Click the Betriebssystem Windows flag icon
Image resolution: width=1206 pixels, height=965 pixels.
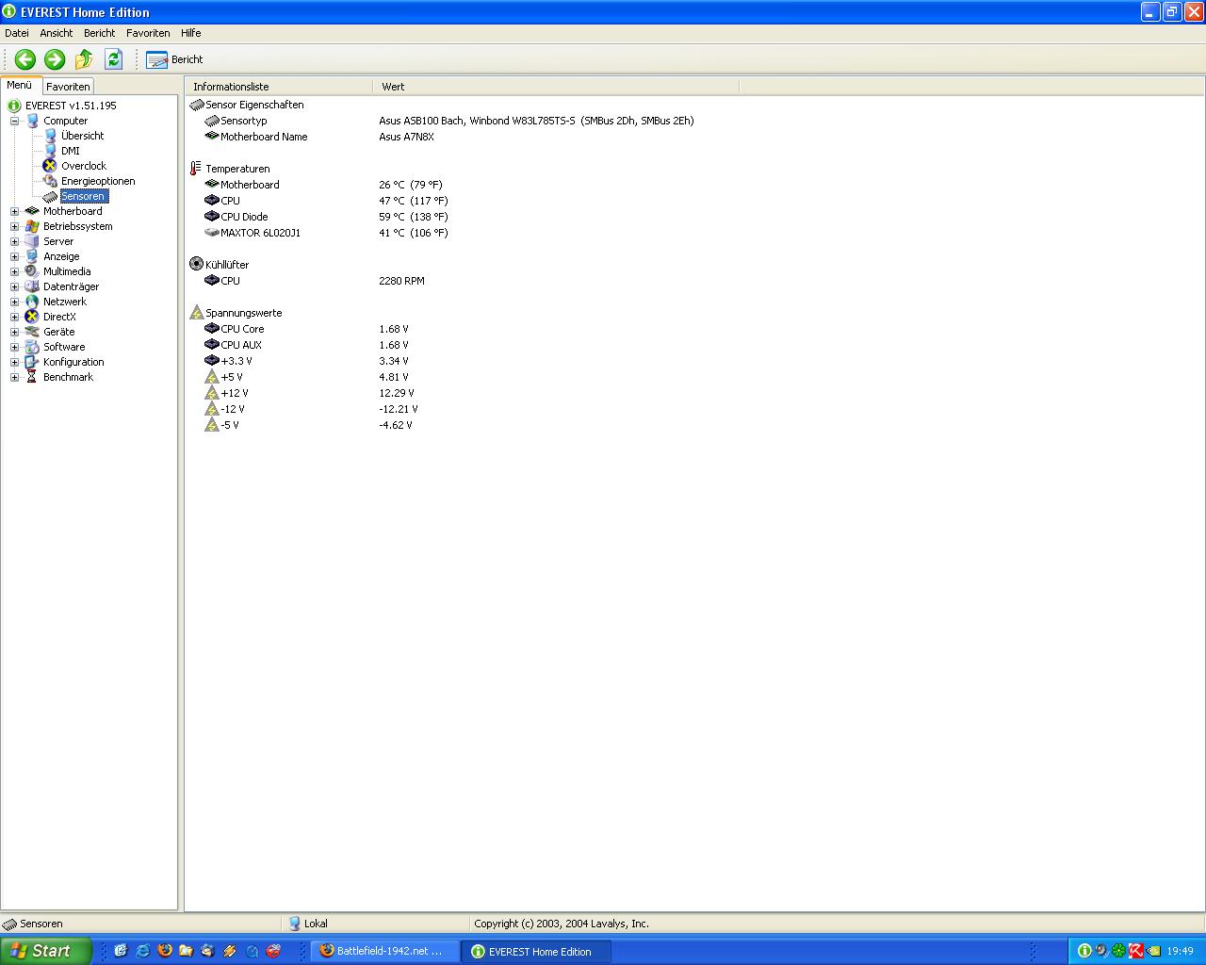(32, 226)
